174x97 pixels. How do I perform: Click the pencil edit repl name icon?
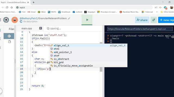coord(69,18)
